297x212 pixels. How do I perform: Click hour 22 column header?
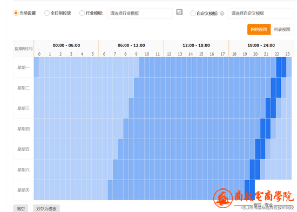pyautogui.click(x=277, y=54)
